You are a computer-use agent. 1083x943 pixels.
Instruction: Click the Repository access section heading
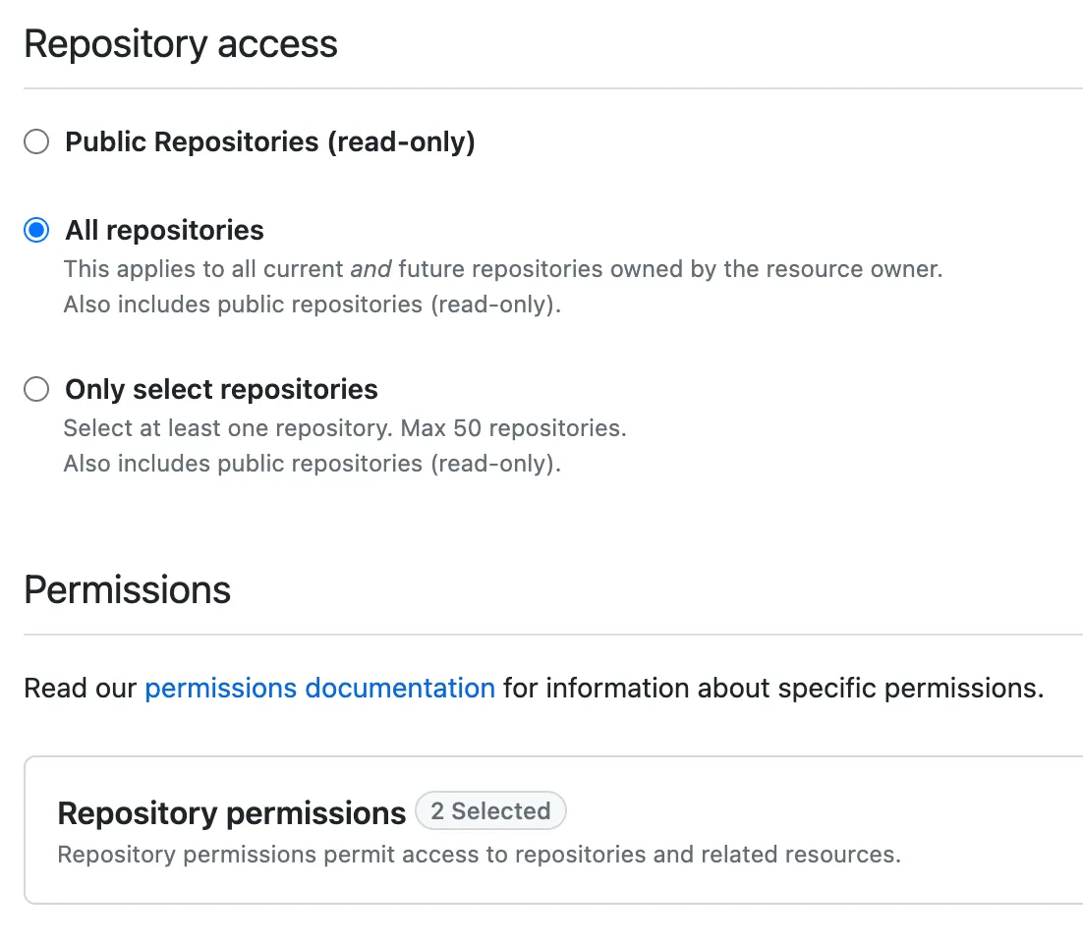[x=181, y=43]
